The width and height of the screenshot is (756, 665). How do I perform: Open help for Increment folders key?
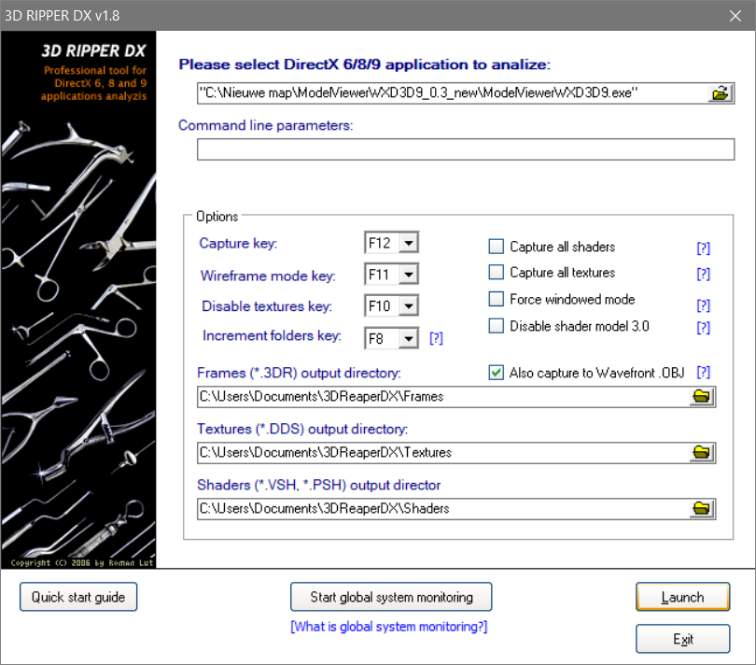point(437,338)
